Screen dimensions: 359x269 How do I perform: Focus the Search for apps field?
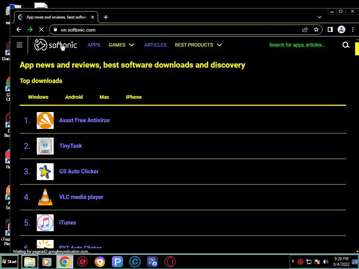point(297,45)
